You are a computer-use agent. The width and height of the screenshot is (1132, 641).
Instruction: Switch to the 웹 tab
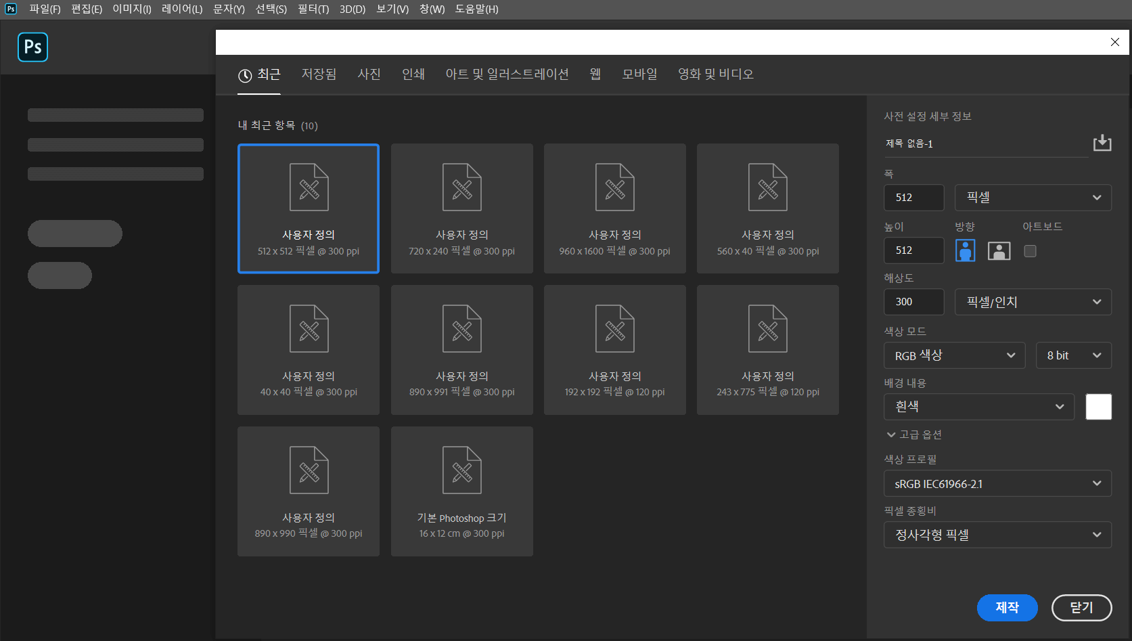595,74
